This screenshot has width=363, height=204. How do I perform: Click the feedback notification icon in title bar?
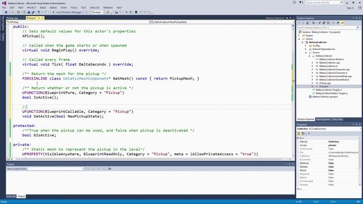point(294,2)
